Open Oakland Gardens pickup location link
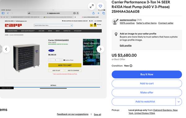This screenshot has width=186, height=118. (153, 112)
